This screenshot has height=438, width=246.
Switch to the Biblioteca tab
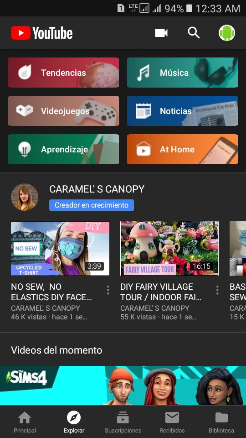click(x=221, y=422)
